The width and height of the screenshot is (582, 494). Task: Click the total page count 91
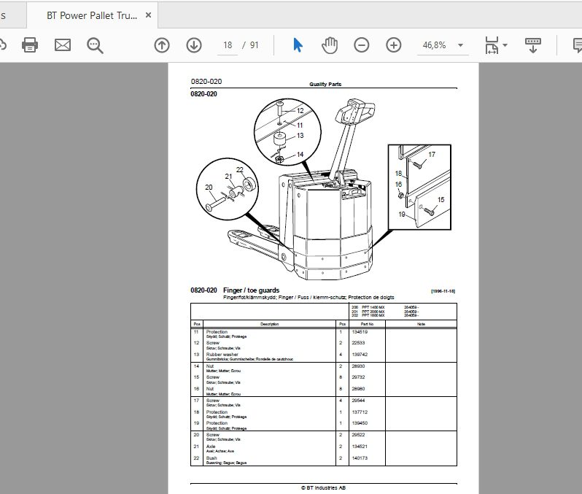pos(254,45)
